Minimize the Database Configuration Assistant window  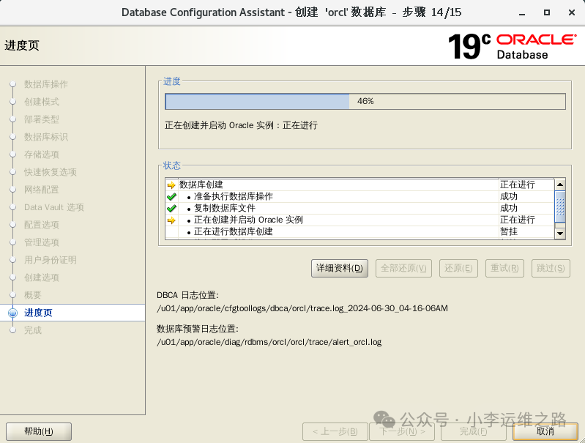(x=522, y=12)
